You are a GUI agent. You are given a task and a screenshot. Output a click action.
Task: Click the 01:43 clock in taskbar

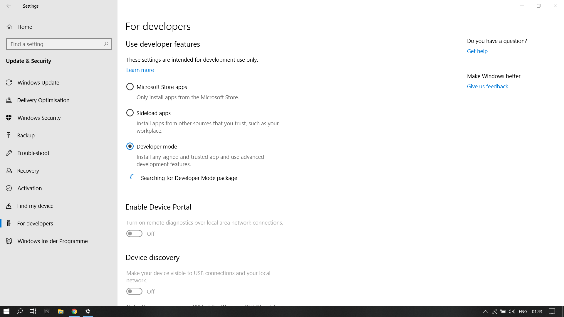[537, 311]
